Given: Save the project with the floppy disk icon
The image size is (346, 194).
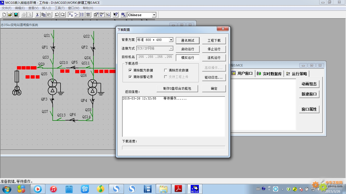Looking at the screenshot, I should pos(16,15).
